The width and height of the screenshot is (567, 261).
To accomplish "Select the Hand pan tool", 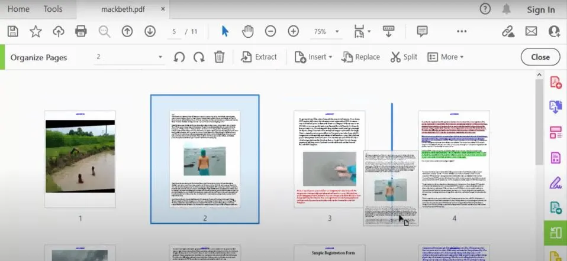I will coord(248,31).
